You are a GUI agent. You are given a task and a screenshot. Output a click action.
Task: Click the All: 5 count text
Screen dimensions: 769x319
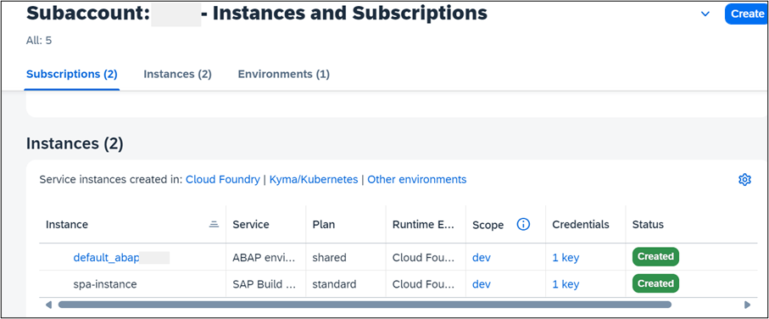[39, 40]
